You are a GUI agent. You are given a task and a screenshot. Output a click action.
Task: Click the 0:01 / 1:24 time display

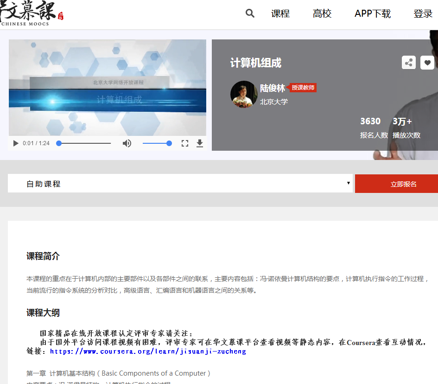[x=36, y=143]
